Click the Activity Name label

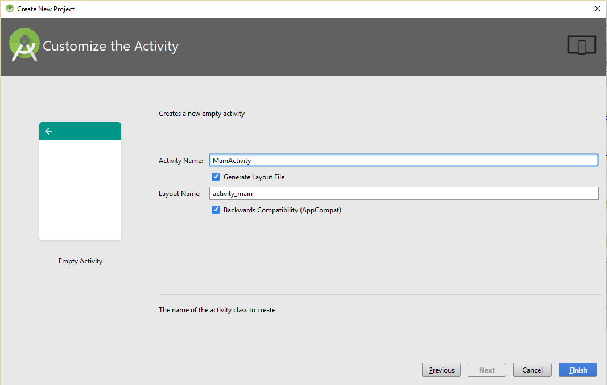point(180,160)
